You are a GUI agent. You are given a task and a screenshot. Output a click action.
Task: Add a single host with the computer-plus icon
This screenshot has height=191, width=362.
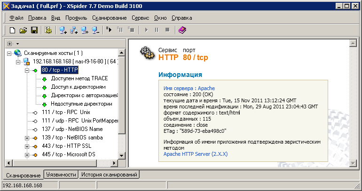[x=63, y=30]
